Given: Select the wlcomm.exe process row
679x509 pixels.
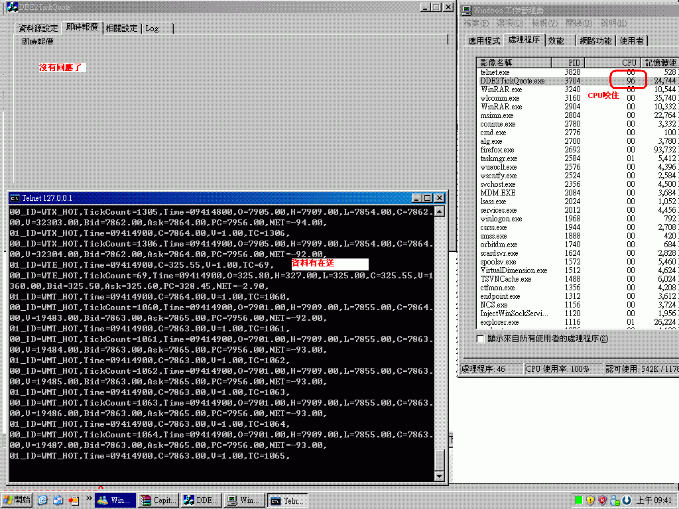Looking at the screenshot, I should coord(578,98).
